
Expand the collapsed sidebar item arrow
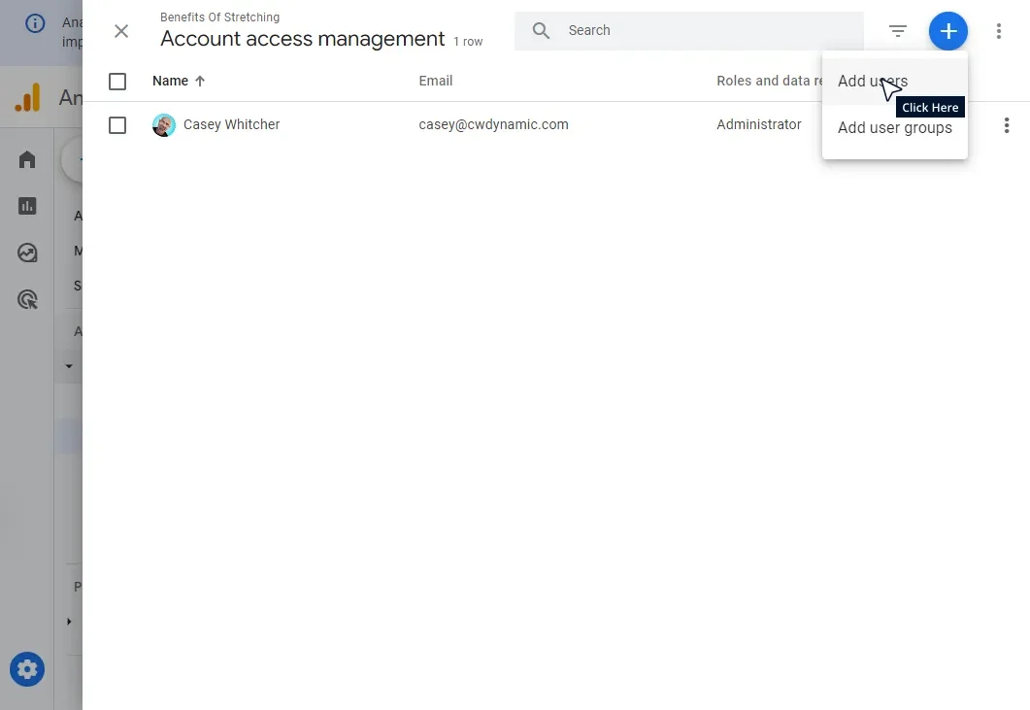(x=68, y=622)
